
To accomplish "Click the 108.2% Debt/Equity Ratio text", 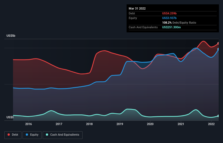I will (x=179, y=23).
